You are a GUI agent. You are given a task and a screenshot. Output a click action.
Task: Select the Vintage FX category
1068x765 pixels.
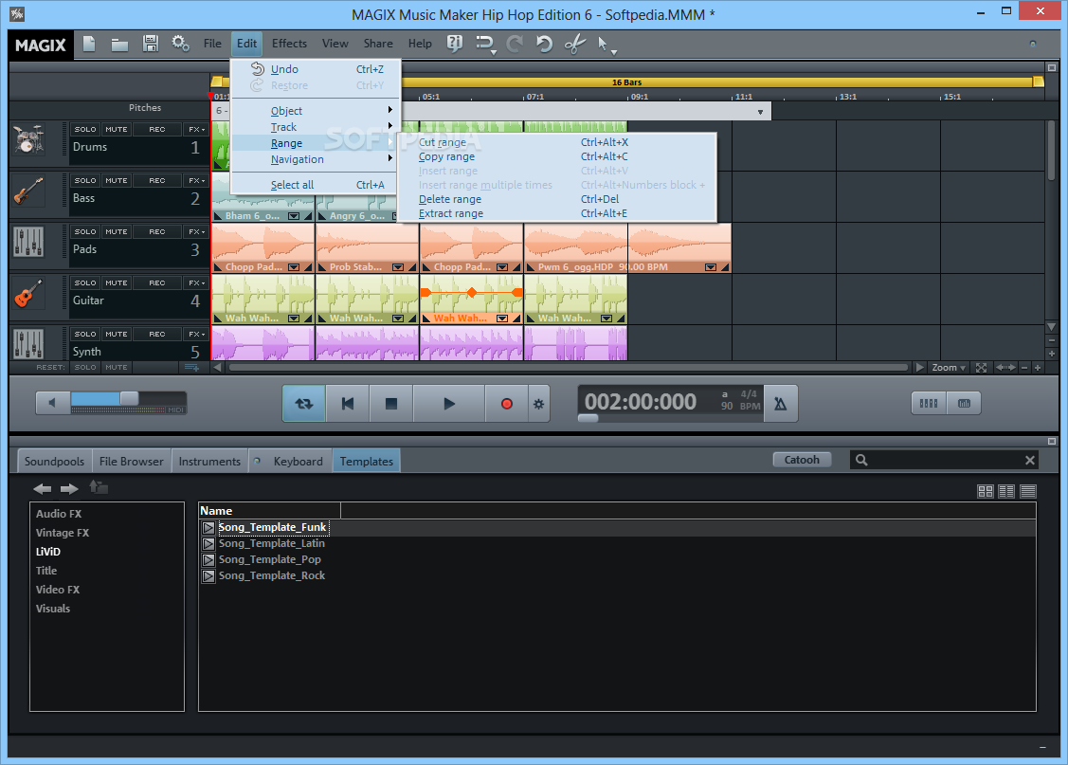63,533
